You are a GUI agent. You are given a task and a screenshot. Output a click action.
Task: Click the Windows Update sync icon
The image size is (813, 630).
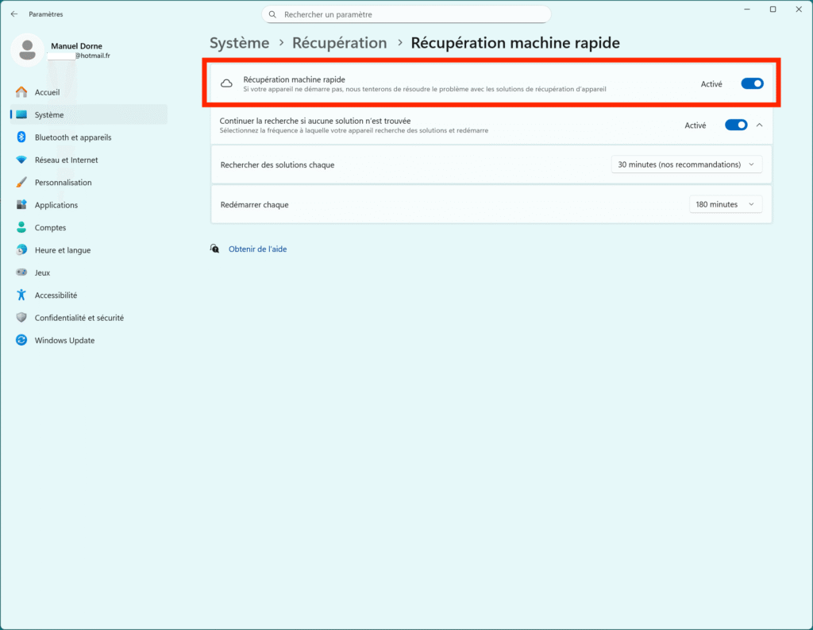coord(21,340)
